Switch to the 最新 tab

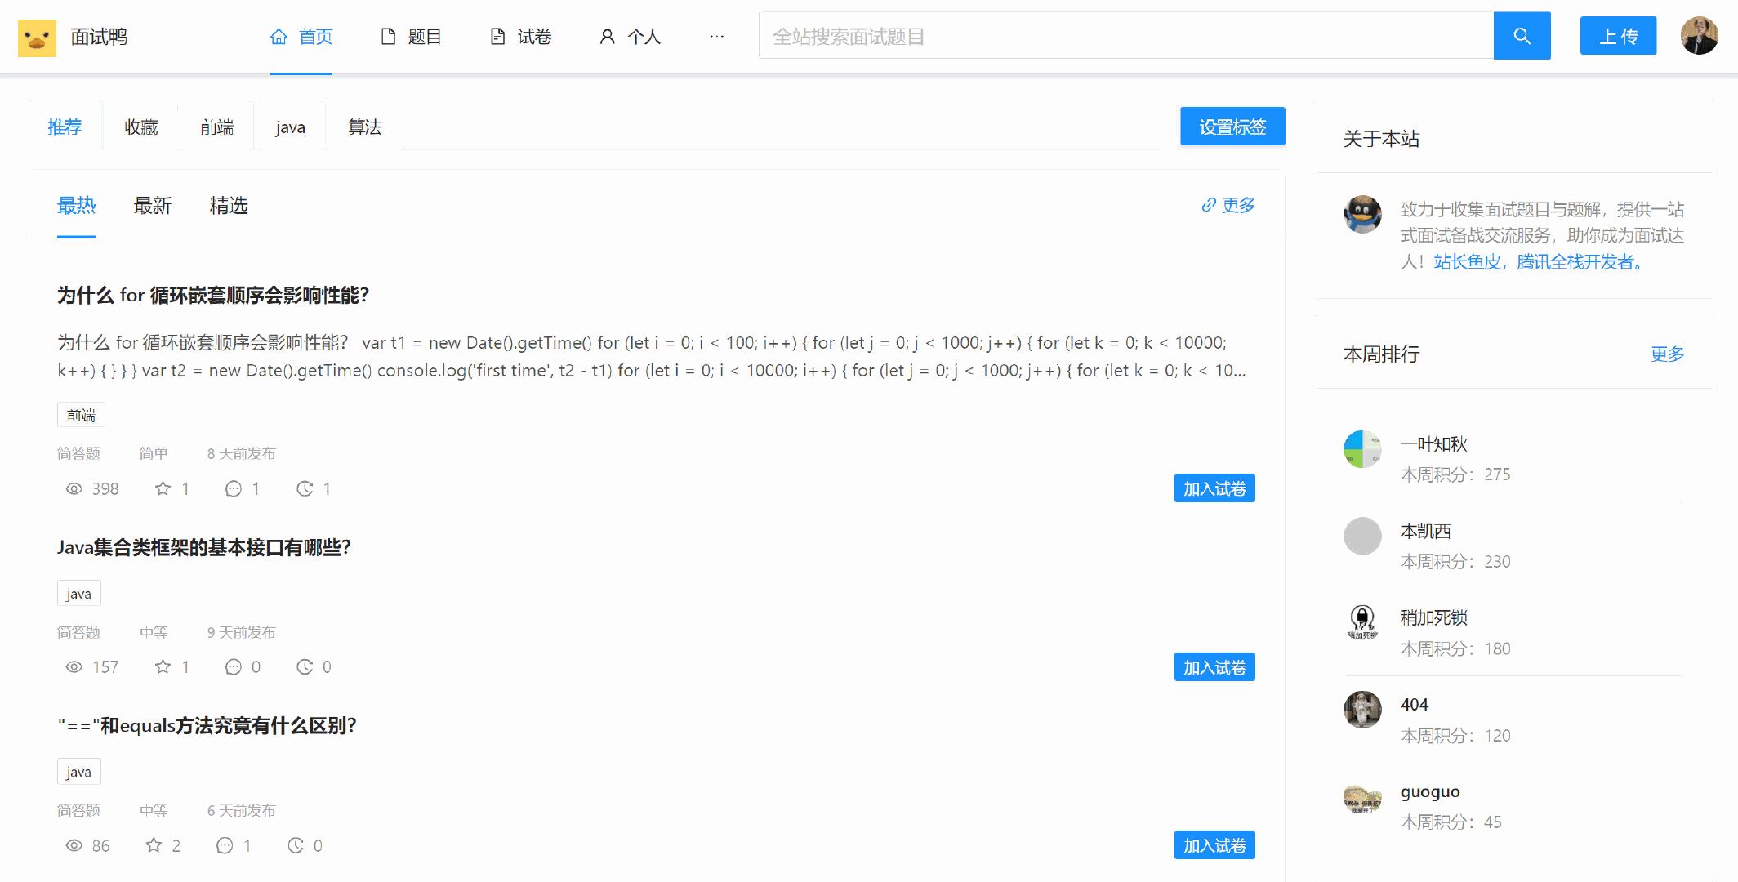coord(152,206)
